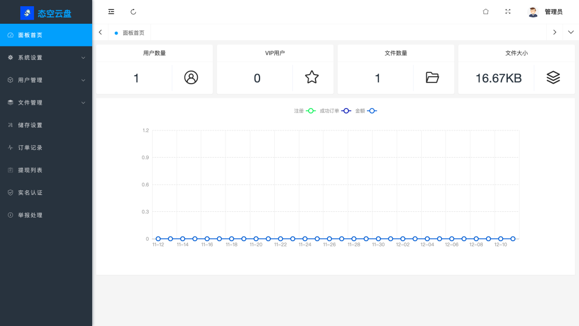The image size is (579, 326).
Task: Toggle the 注册 series in chart legend
Action: click(305, 111)
